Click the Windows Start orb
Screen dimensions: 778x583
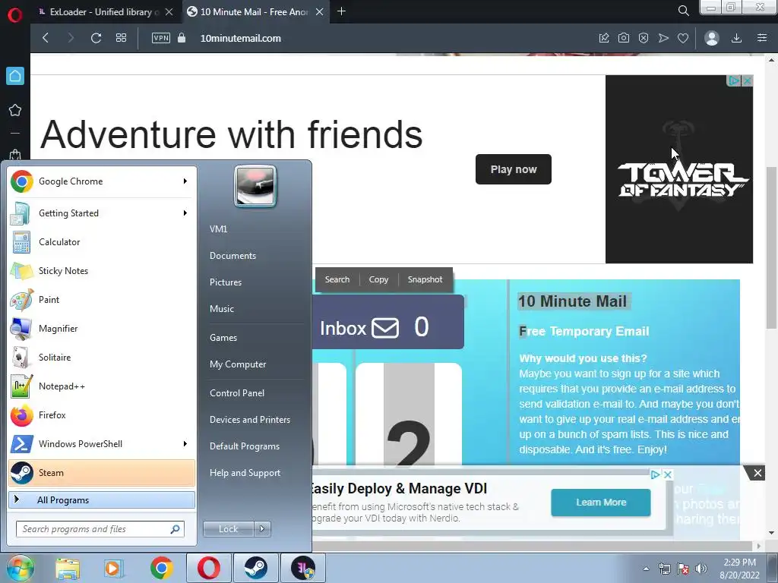tap(21, 568)
